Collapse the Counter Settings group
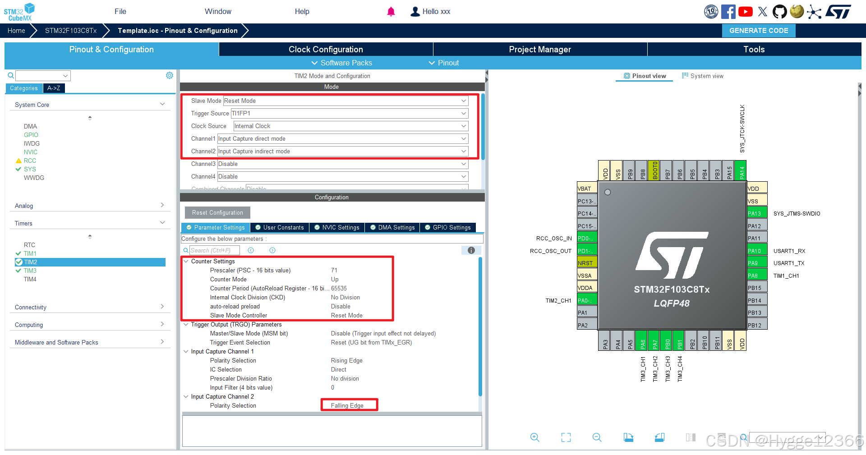This screenshot has height=455, width=866. click(x=186, y=261)
